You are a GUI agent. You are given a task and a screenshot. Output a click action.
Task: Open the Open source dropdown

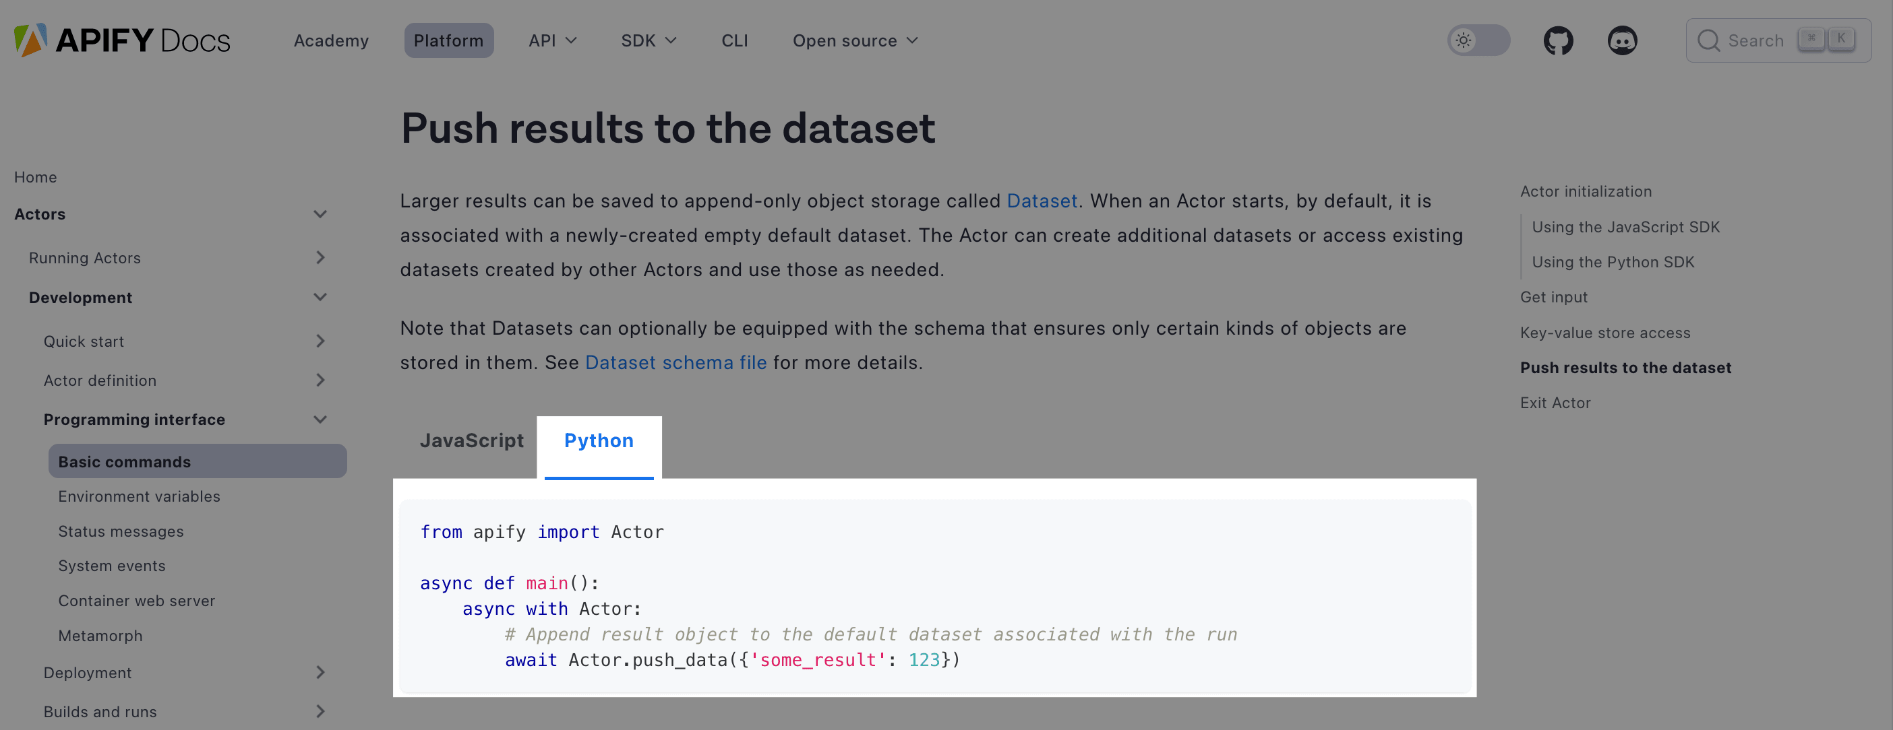point(855,40)
